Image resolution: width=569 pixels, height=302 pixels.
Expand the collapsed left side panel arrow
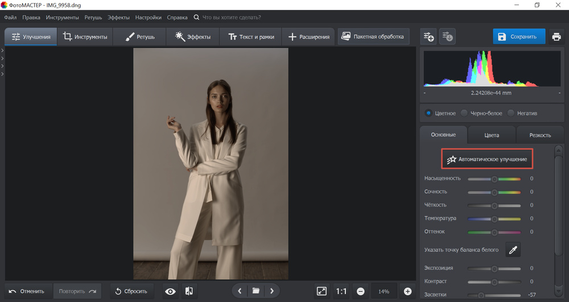[2, 51]
